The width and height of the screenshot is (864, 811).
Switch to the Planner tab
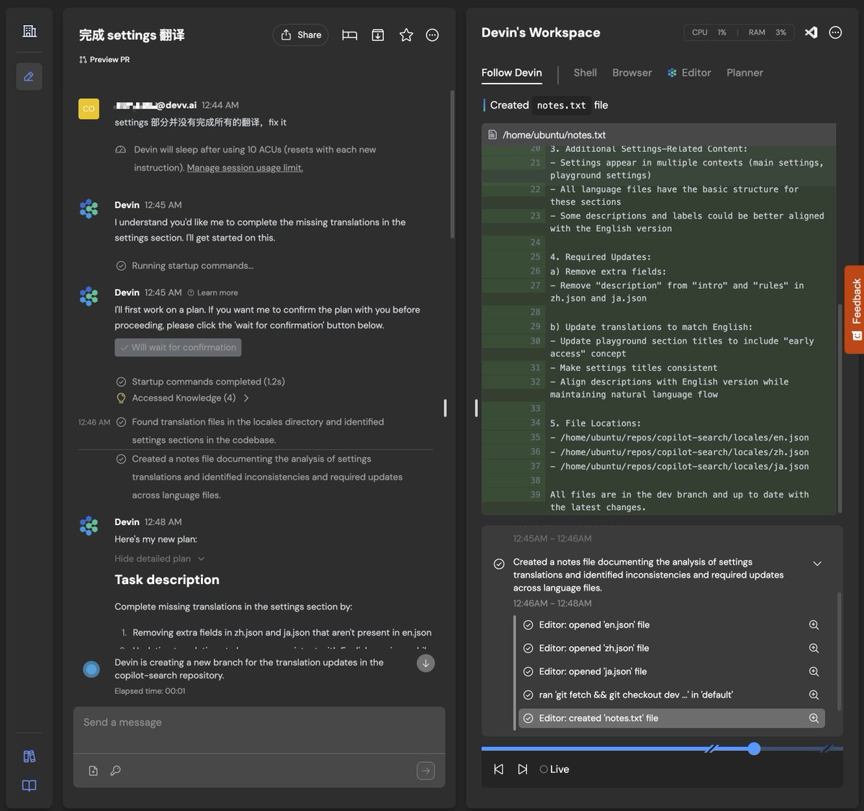(744, 73)
